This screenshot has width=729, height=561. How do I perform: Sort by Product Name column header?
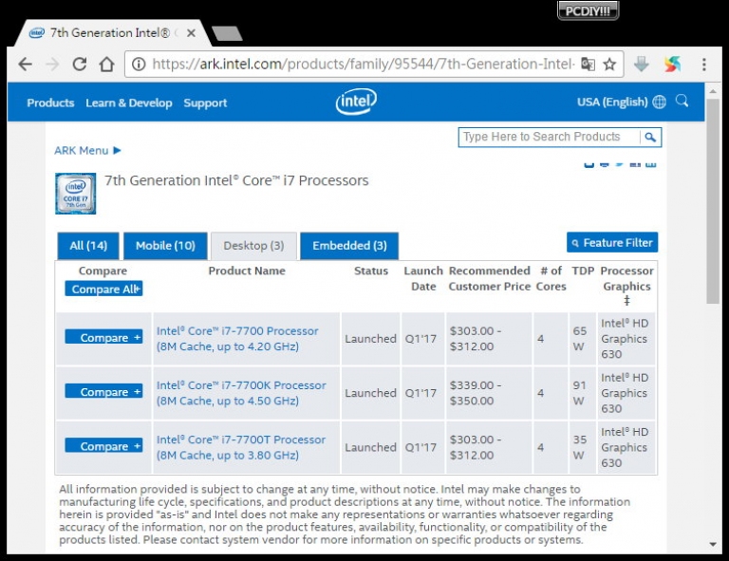click(247, 271)
